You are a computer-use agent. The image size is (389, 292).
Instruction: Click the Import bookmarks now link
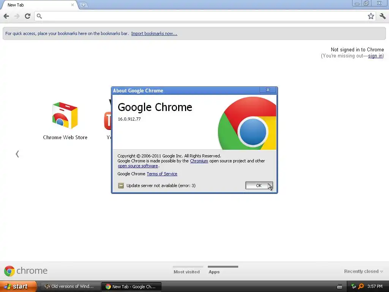point(154,33)
